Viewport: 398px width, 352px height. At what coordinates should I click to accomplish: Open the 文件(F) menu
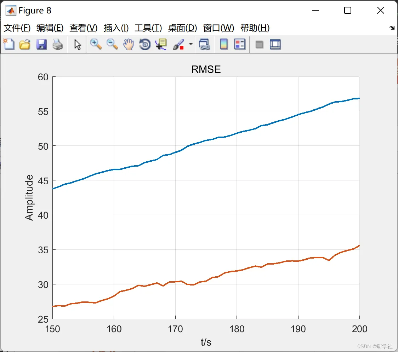point(17,28)
